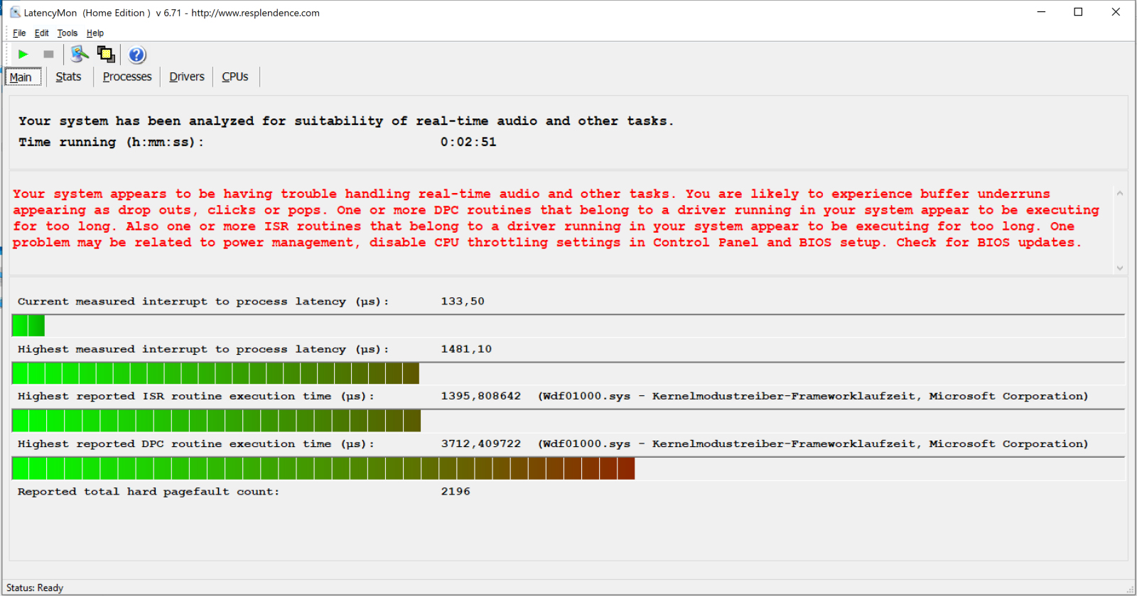Click 'Highest reported ISR routine execution time' label
Screen dimensions: 1137x596
tap(196, 396)
